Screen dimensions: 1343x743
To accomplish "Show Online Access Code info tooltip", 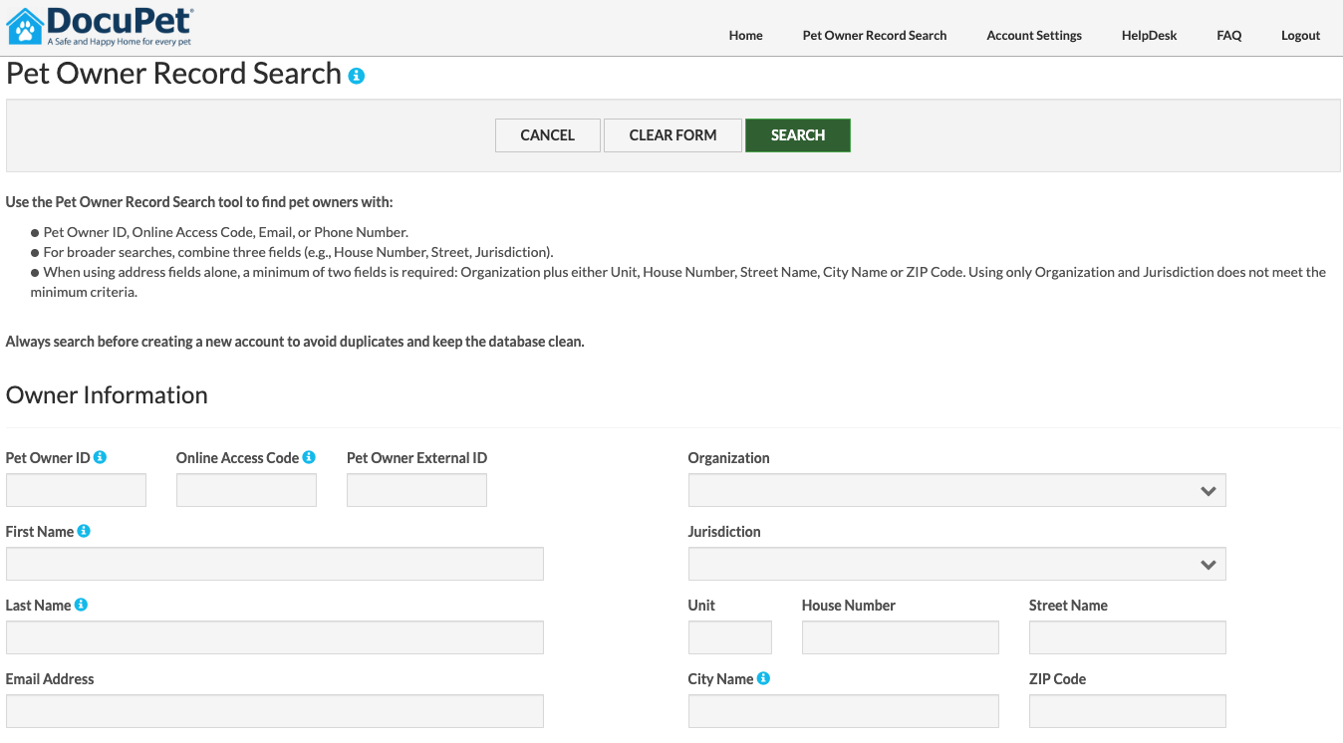I will point(309,457).
